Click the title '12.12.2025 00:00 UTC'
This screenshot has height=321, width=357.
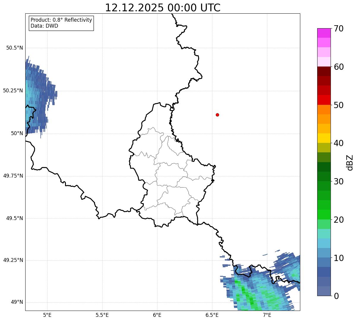click(x=163, y=7)
